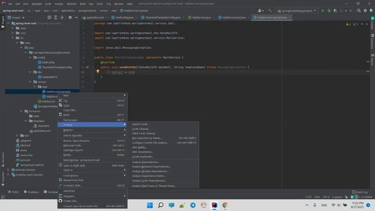Image resolution: width=375 pixels, height=211 pixels.
Task: Open the Refactor submenu in context menu
Action: click(92, 130)
